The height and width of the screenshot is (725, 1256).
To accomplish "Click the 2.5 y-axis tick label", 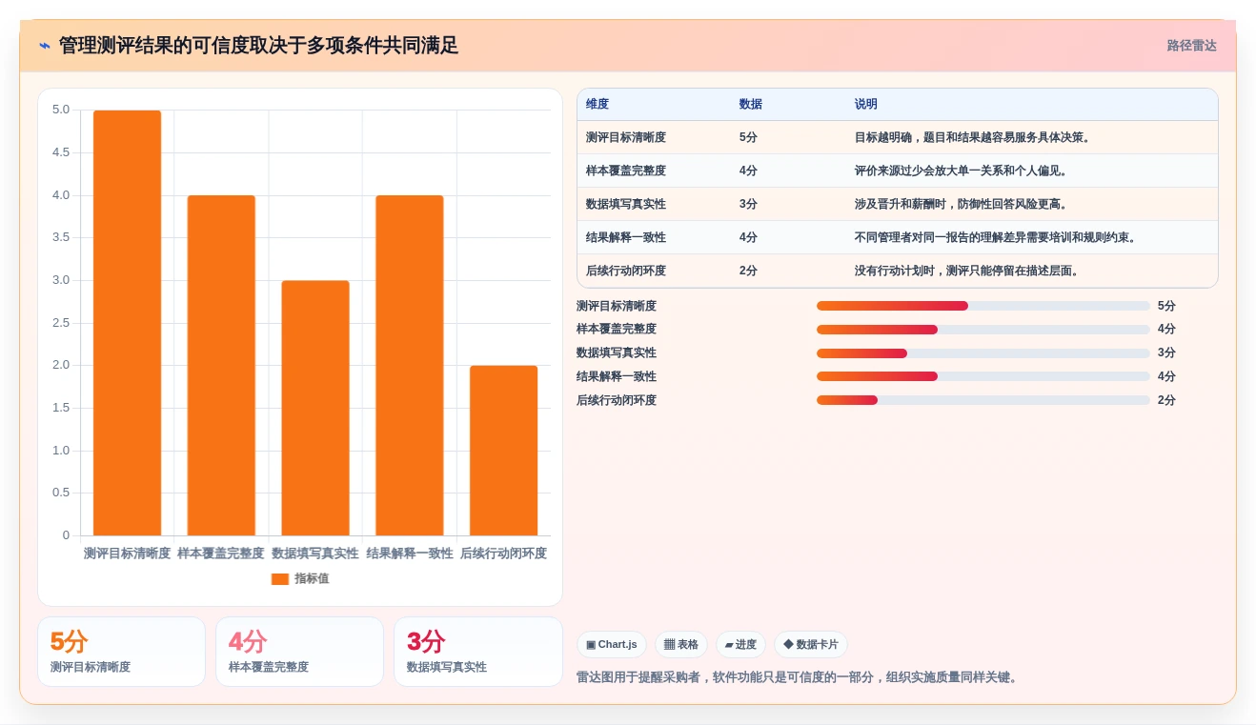I will 61,323.
